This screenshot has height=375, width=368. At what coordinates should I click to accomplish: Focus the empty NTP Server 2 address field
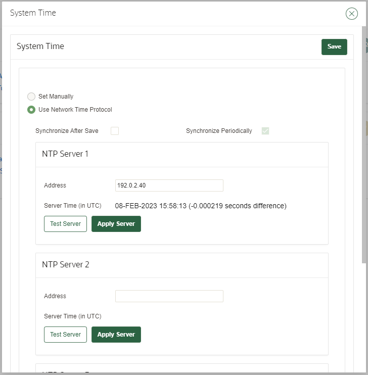coord(169,296)
